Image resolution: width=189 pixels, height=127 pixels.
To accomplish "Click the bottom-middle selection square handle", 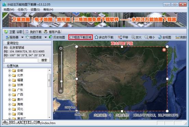I will (x=122, y=111).
